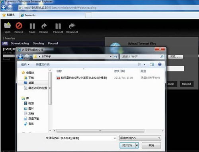The image size is (199, 152).
Task: Show the Paused transfers filter
Action: pos(53,43)
